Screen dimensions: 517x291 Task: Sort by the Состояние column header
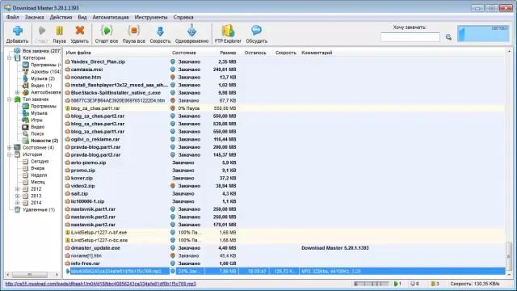(x=183, y=53)
